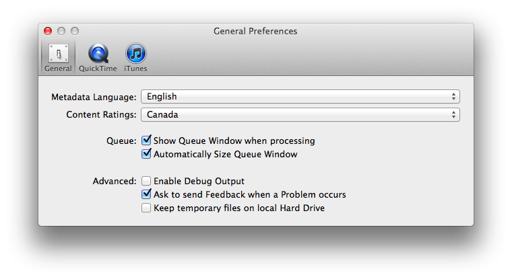Screen dimensions: 512x279
Task: Open the General preferences light-switch icon
Action: [x=59, y=53]
